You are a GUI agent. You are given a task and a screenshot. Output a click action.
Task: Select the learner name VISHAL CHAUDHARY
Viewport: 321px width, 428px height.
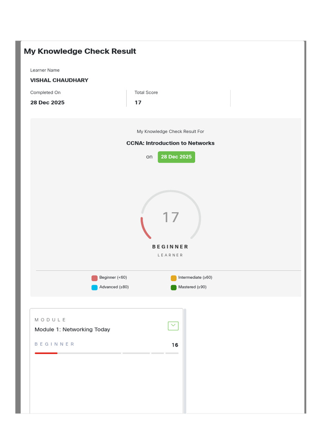point(59,80)
